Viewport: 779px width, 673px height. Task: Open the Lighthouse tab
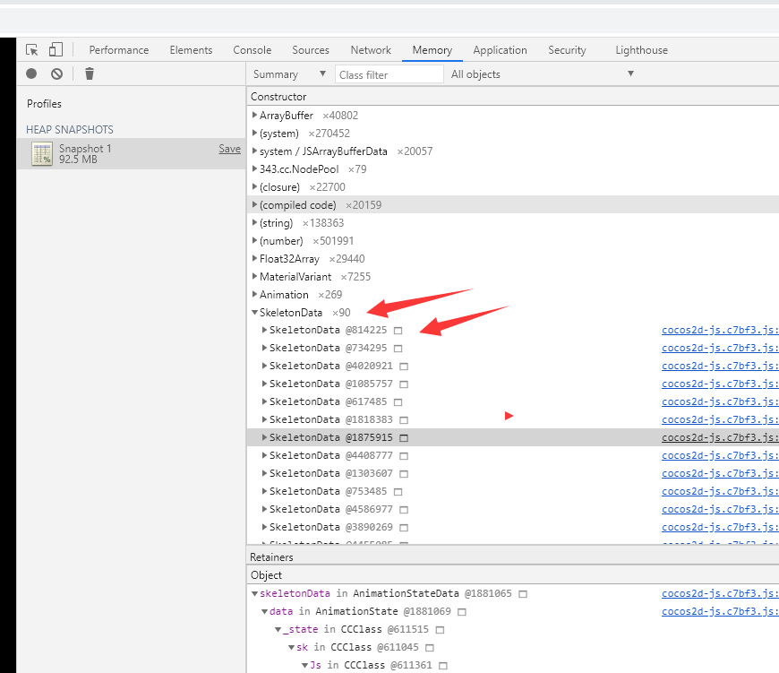point(641,50)
